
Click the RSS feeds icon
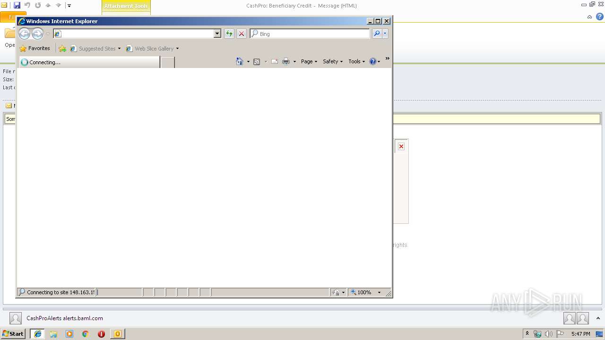[257, 61]
